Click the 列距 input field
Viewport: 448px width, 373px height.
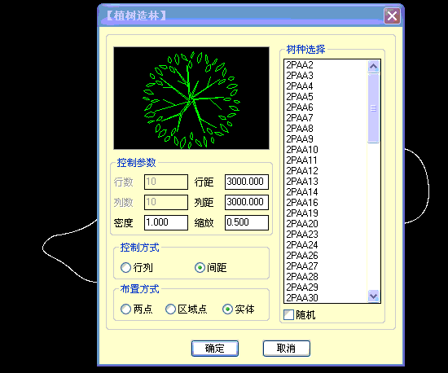[247, 202]
